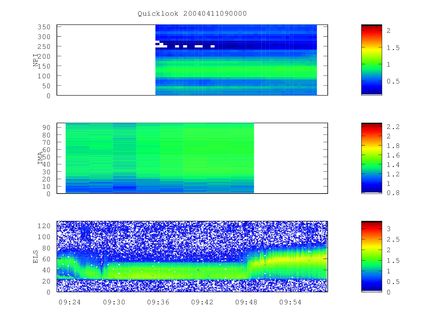Screen dimensions: 437x328
Task: Click the 09:36 time axis label
Action: tap(158, 302)
